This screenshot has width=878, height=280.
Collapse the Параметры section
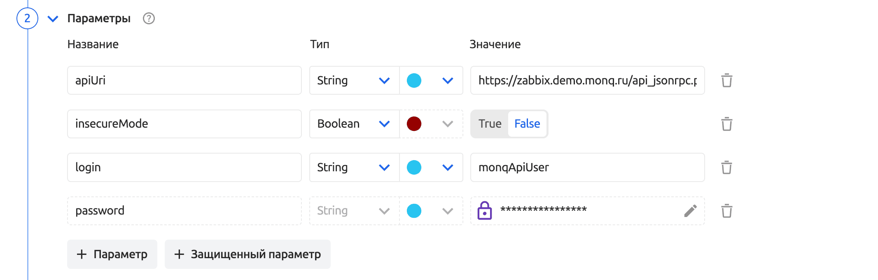point(53,19)
